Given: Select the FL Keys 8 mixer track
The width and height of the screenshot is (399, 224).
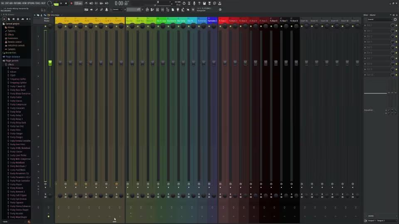Looking at the screenshot, I should [294, 21].
